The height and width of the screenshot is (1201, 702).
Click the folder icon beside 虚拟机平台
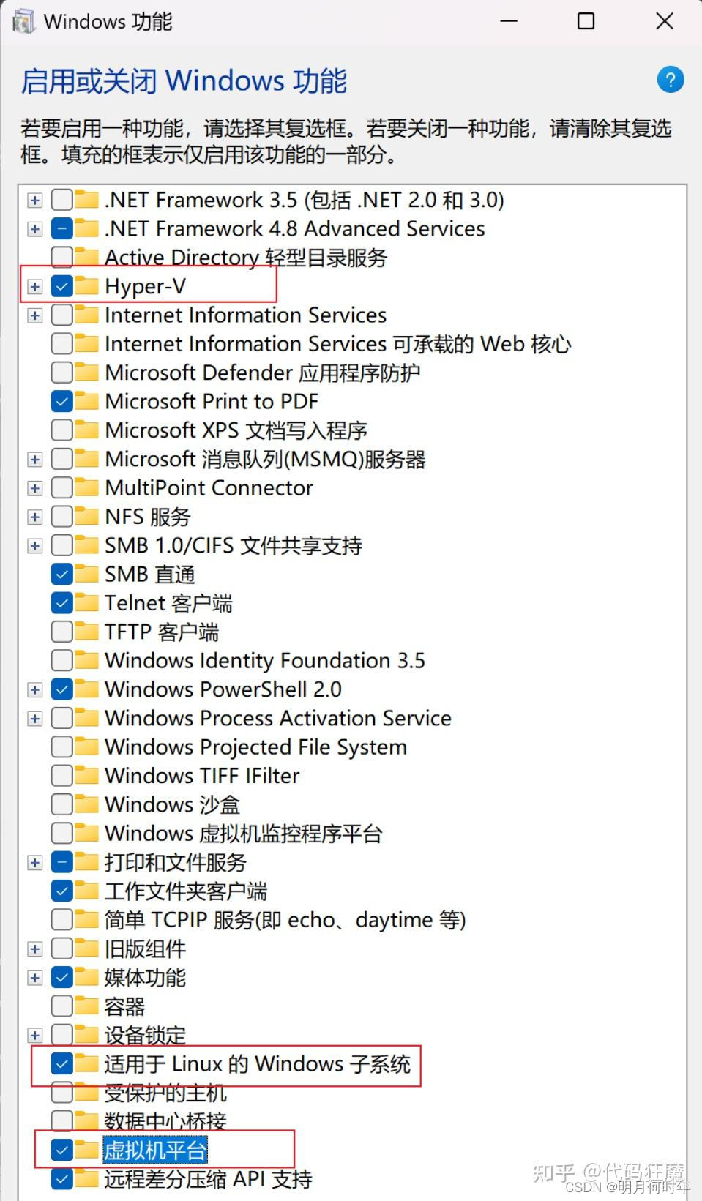[86, 1150]
